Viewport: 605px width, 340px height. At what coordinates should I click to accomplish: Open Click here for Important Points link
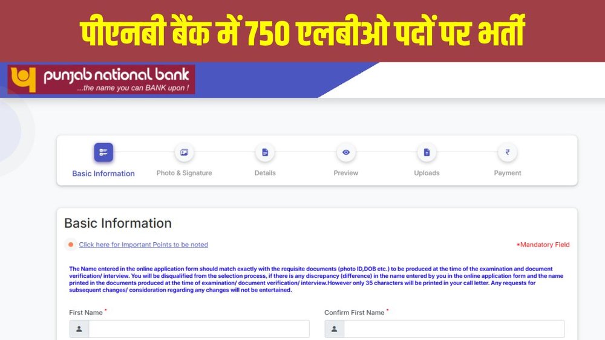point(143,245)
